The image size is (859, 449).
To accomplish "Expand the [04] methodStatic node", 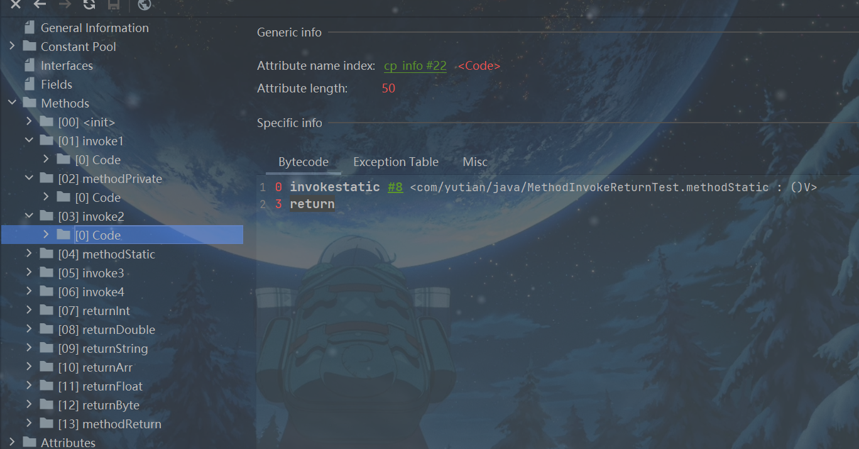I will [x=29, y=254].
